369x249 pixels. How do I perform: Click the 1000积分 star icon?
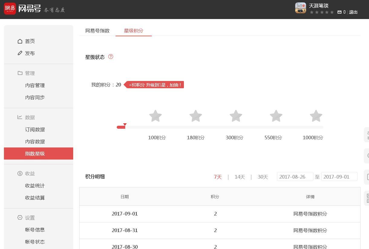tap(316, 116)
